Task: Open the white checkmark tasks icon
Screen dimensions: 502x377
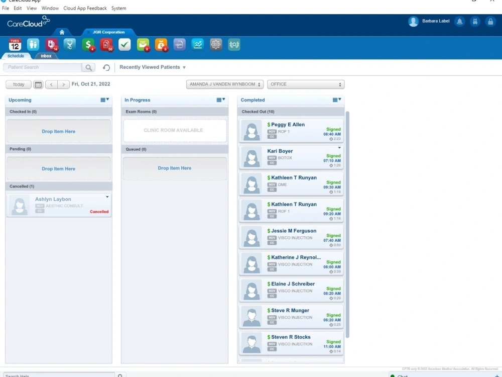Action: click(x=124, y=45)
